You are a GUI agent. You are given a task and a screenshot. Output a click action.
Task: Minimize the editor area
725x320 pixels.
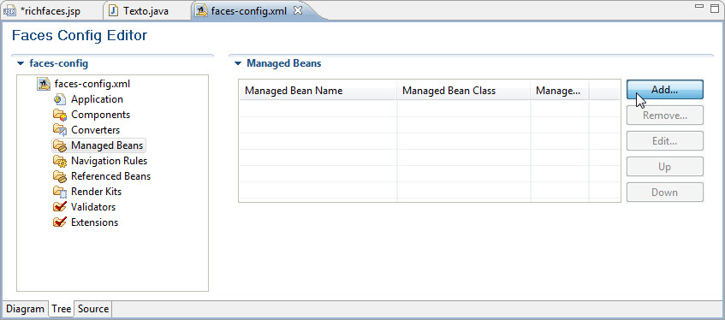[700, 7]
